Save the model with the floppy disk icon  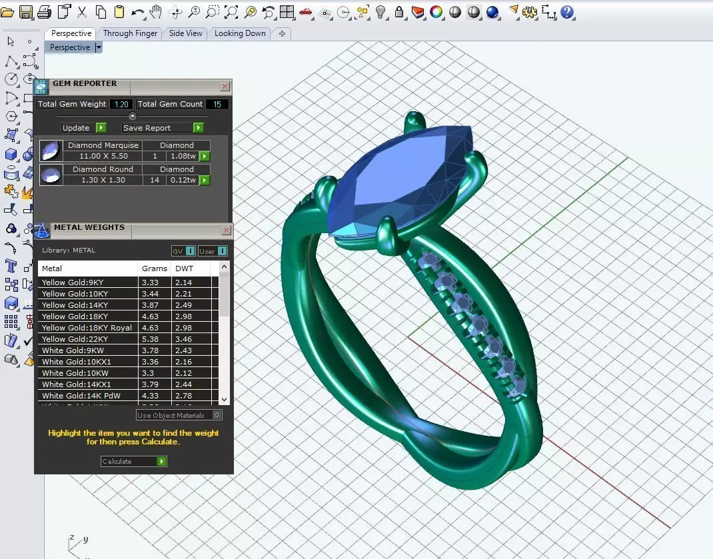coord(26,12)
